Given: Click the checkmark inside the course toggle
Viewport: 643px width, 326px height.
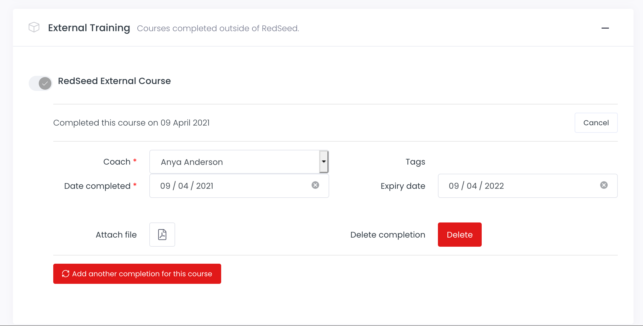Looking at the screenshot, I should coord(44,83).
